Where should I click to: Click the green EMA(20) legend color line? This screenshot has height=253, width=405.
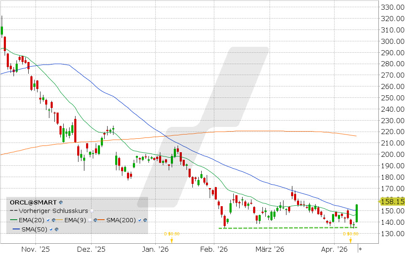13,220
